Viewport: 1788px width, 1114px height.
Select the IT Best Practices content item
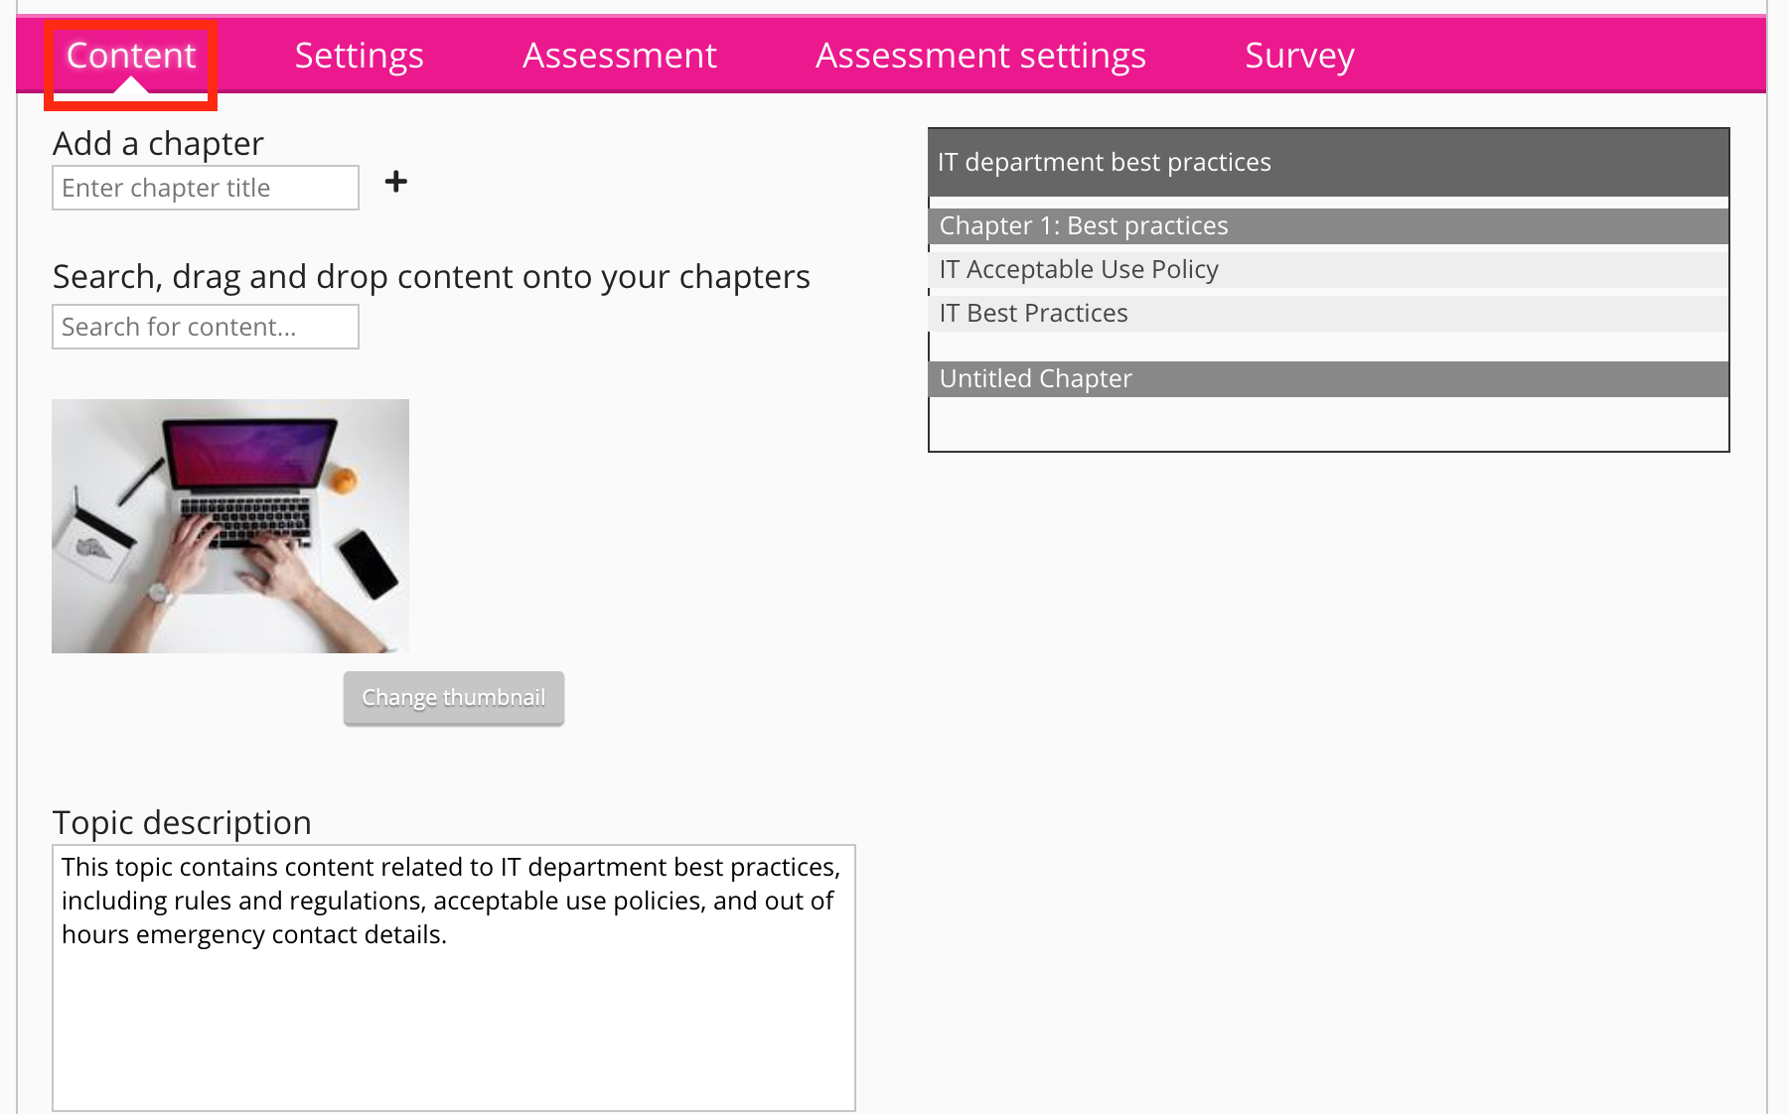pos(1328,313)
